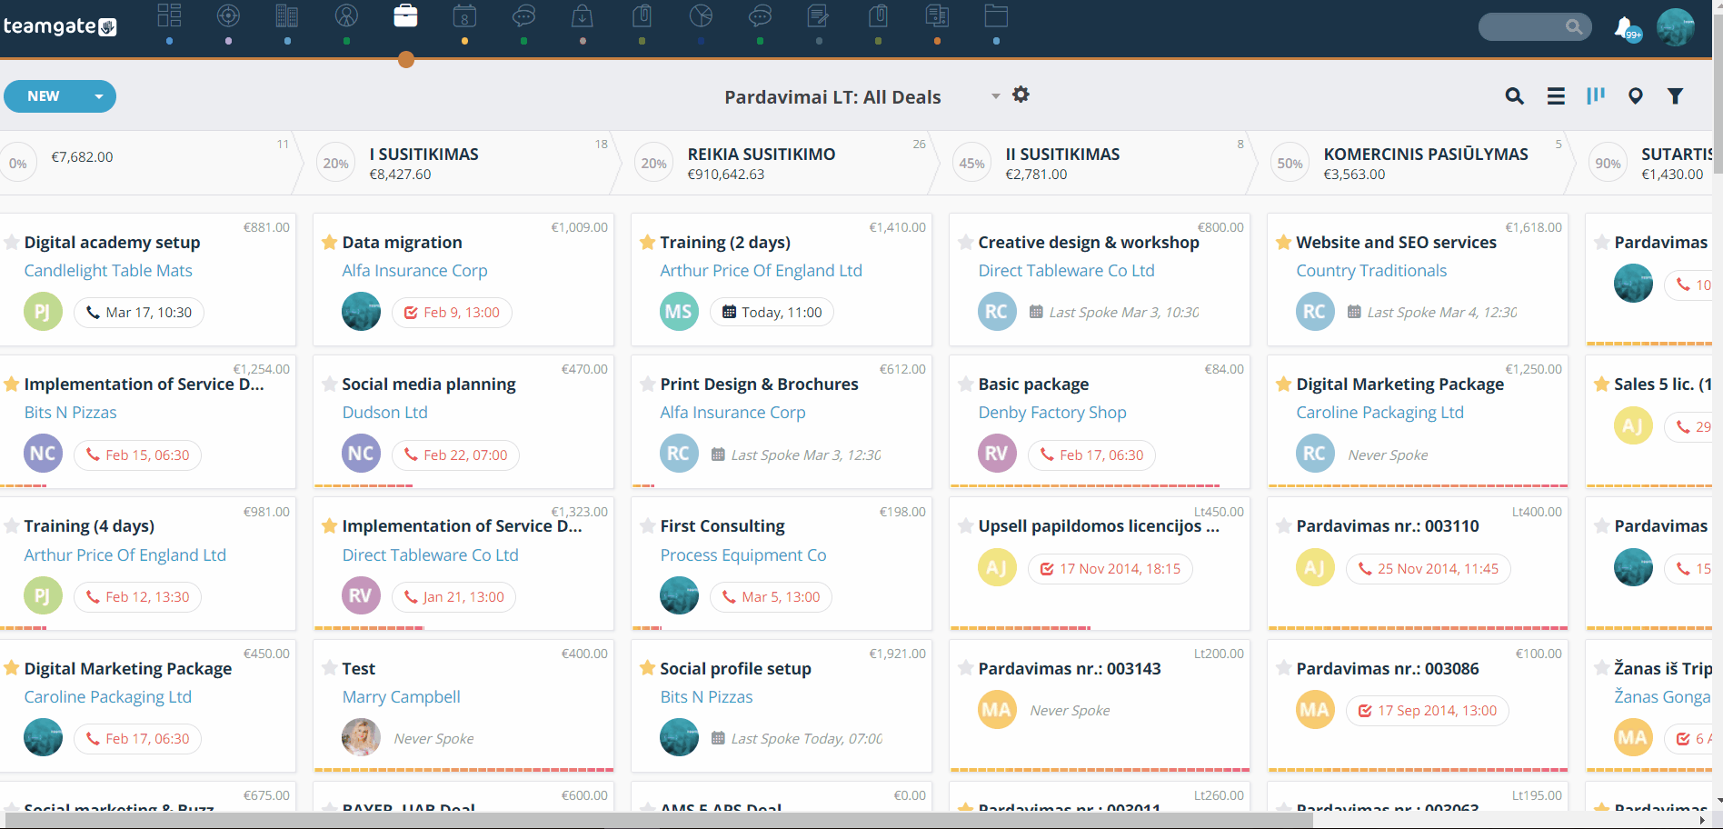1723x829 pixels.
Task: Switch to kanban board view icon
Action: pyautogui.click(x=1596, y=95)
